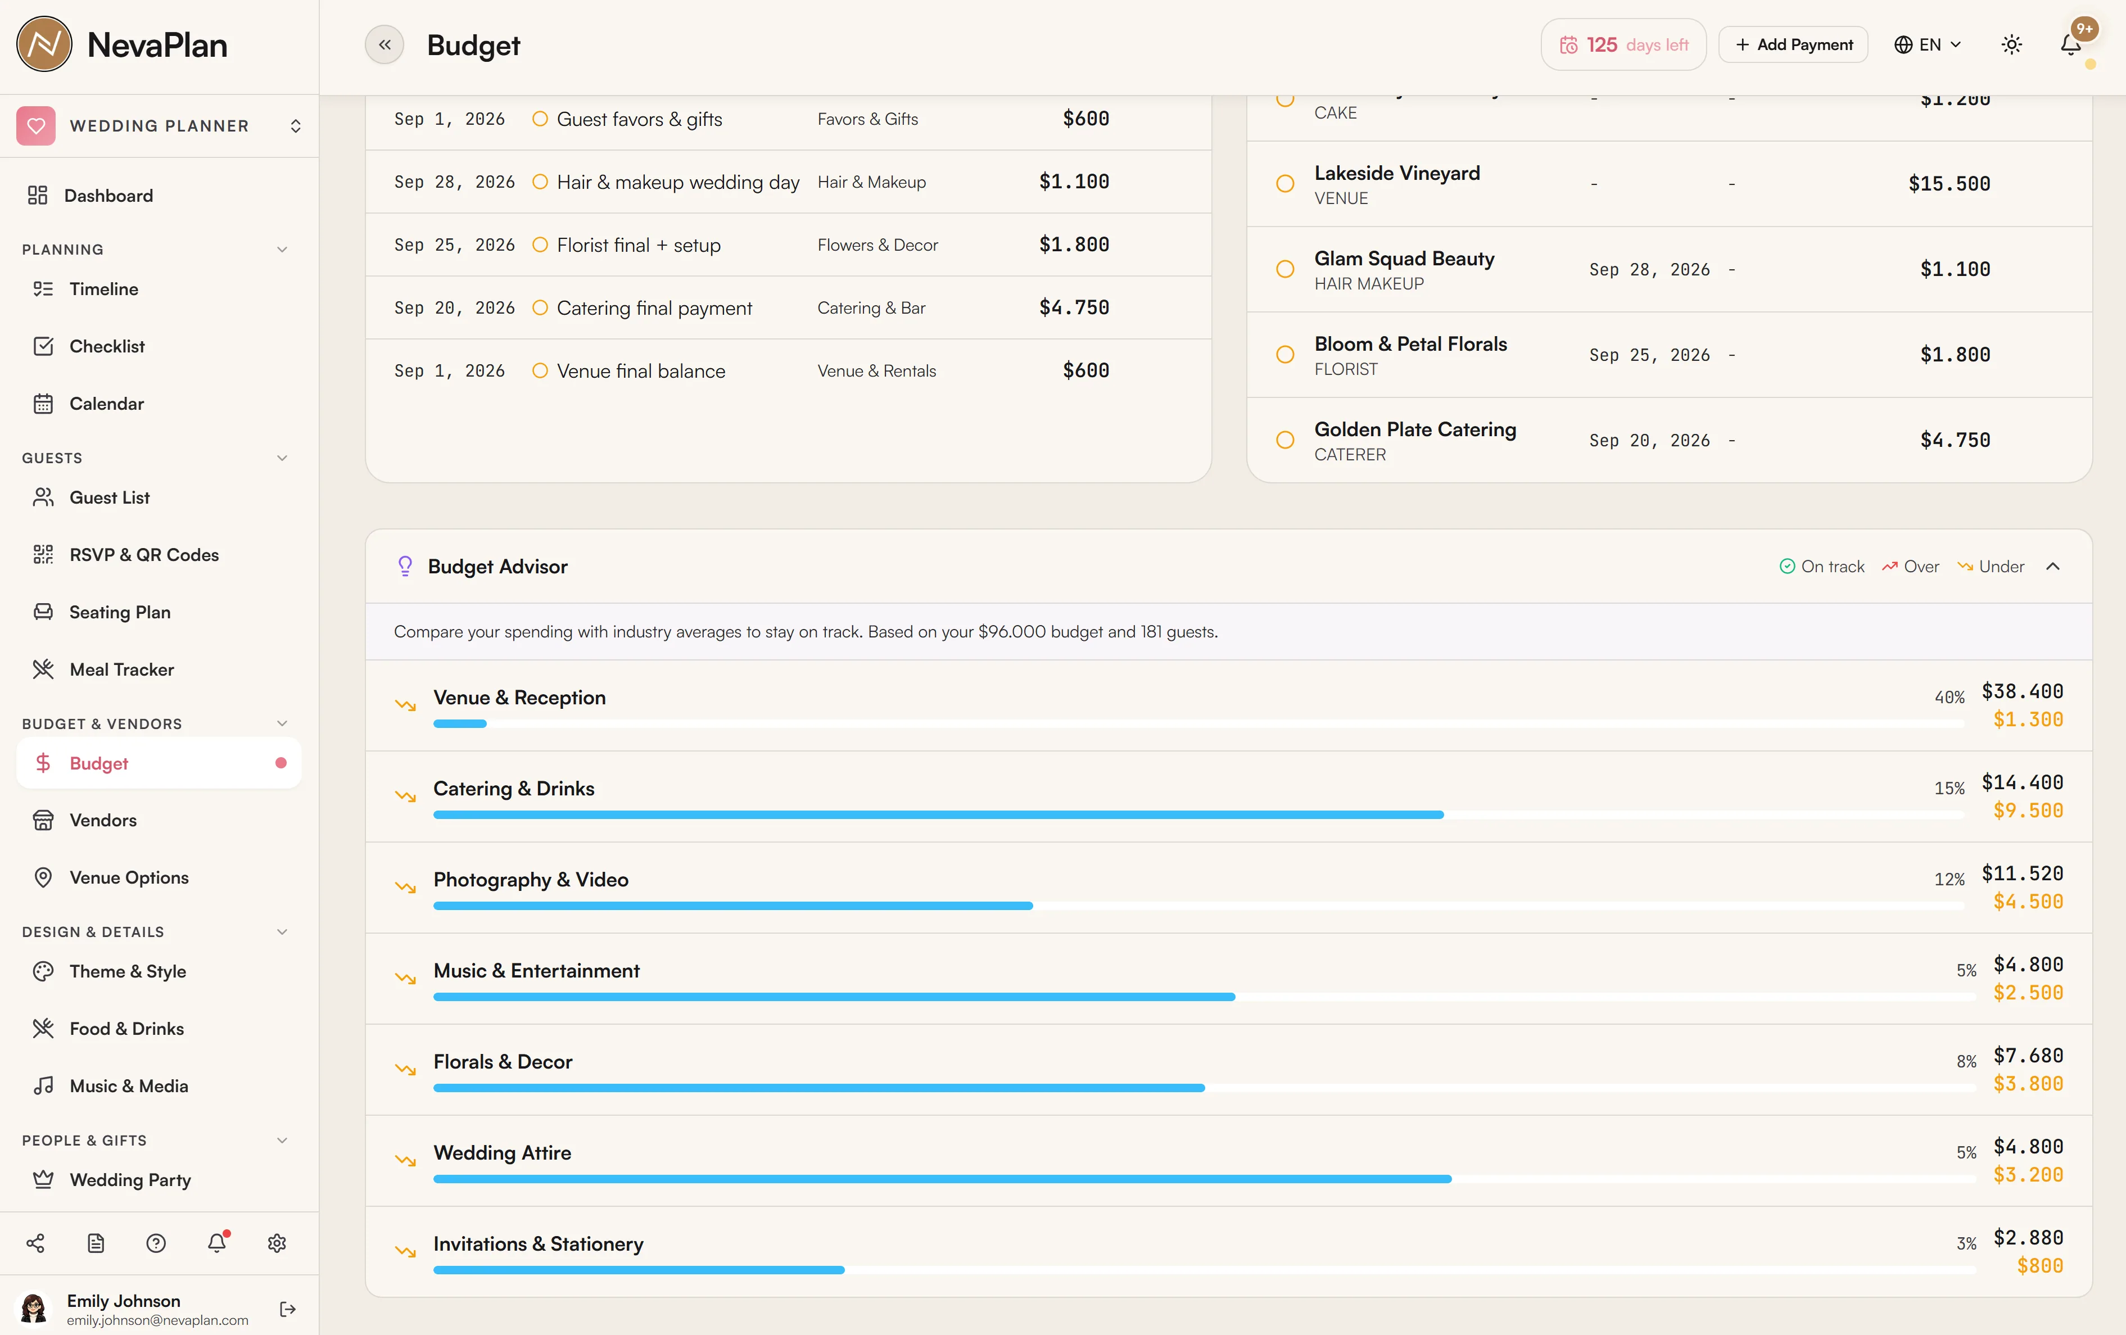Mark Venue final balance as paid
Image resolution: width=2126 pixels, height=1335 pixels.
pos(540,371)
